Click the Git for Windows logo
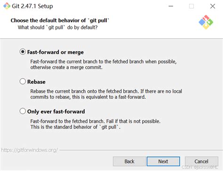This screenshot has width=223, height=171. click(x=206, y=22)
